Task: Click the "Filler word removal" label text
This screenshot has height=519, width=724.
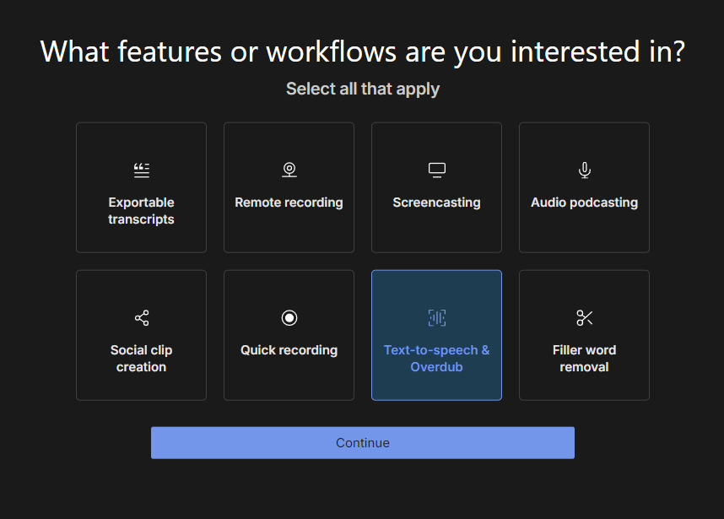Action: (x=584, y=359)
